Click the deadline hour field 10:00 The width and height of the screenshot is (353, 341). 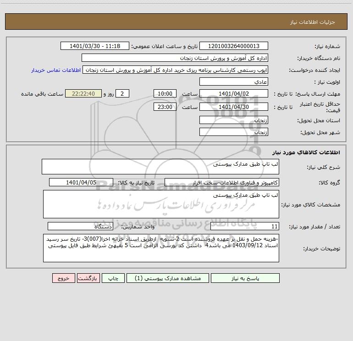click(x=165, y=93)
